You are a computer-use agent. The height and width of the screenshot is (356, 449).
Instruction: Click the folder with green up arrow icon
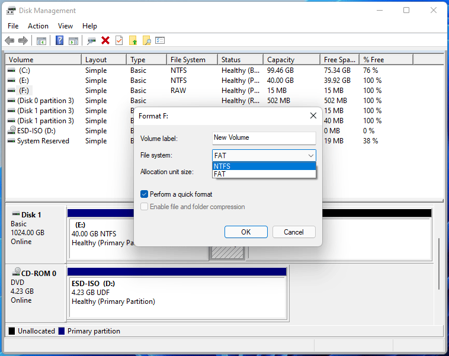coord(133,40)
